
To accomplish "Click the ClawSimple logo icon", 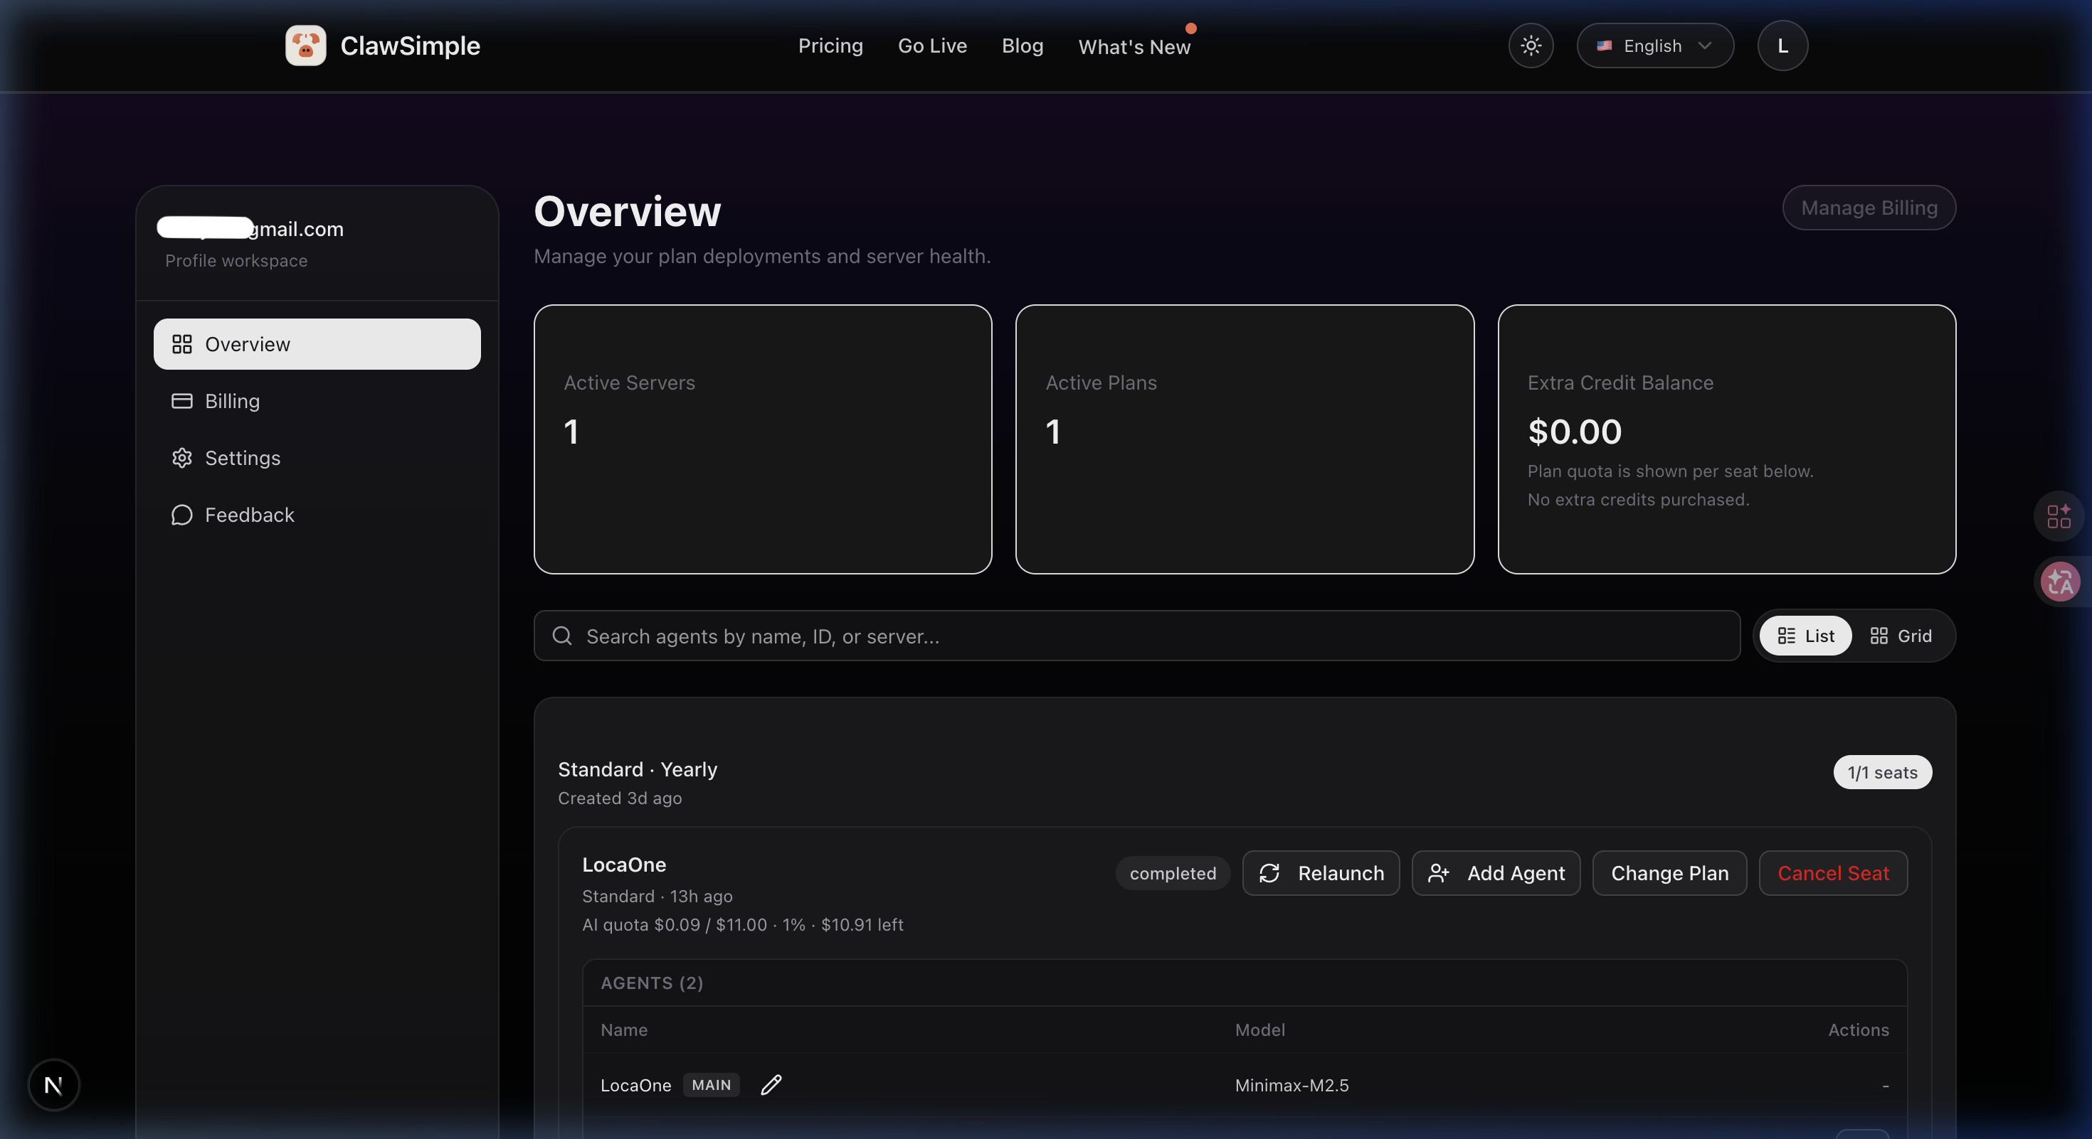I will click(305, 46).
